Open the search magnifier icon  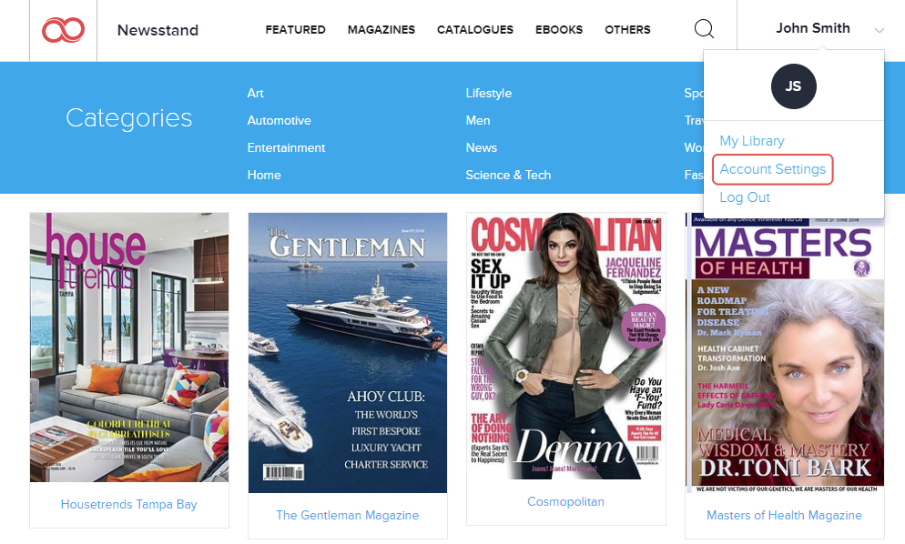[x=704, y=29]
